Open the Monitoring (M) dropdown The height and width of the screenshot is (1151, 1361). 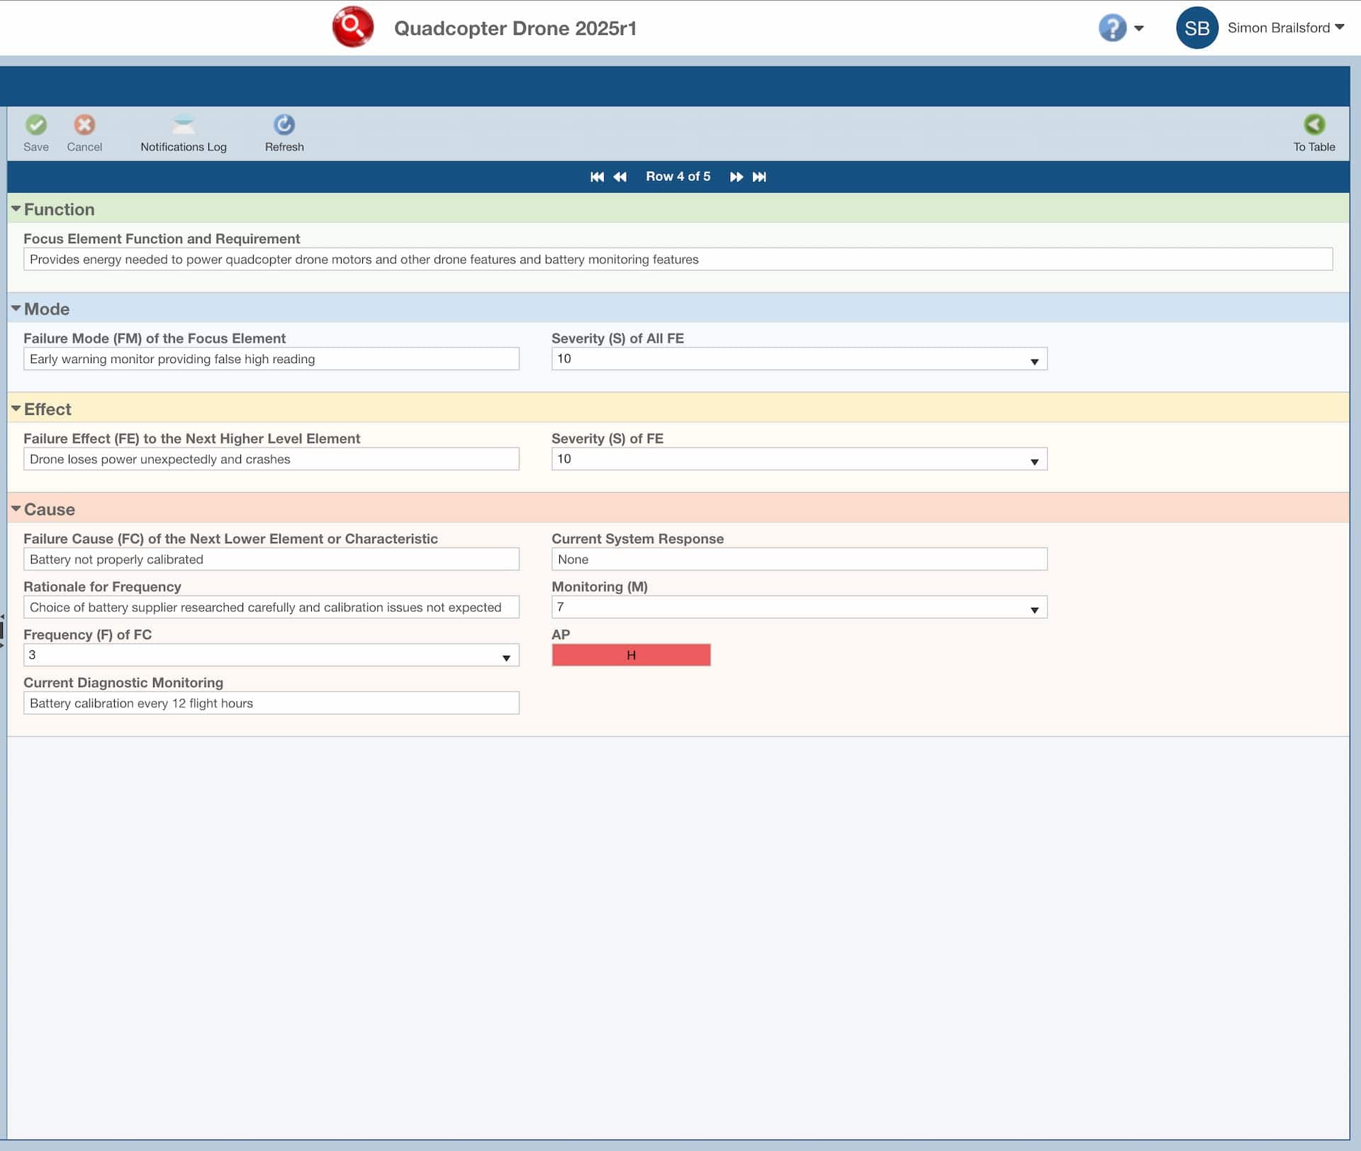[x=1034, y=607]
